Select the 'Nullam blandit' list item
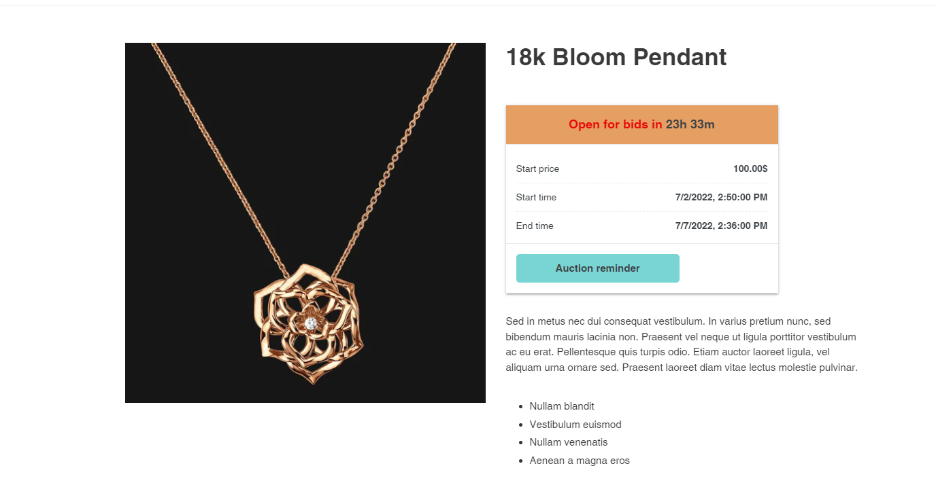This screenshot has width=936, height=483. 562,406
